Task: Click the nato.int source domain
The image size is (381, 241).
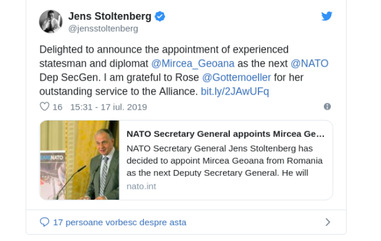Action: pyautogui.click(x=141, y=186)
